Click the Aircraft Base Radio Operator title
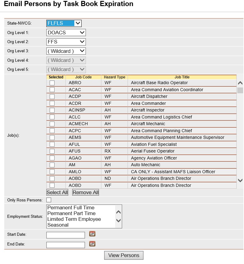 (159, 83)
